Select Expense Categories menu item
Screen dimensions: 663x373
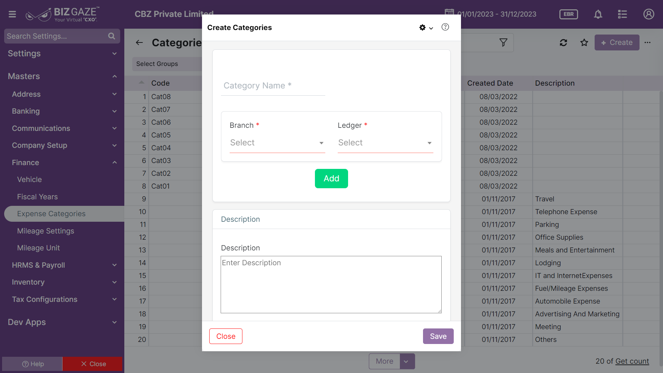click(x=64, y=214)
